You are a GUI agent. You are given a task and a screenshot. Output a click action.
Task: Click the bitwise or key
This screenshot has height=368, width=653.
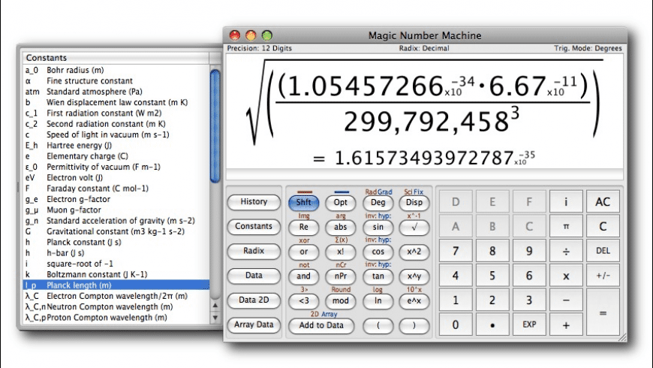coord(303,252)
